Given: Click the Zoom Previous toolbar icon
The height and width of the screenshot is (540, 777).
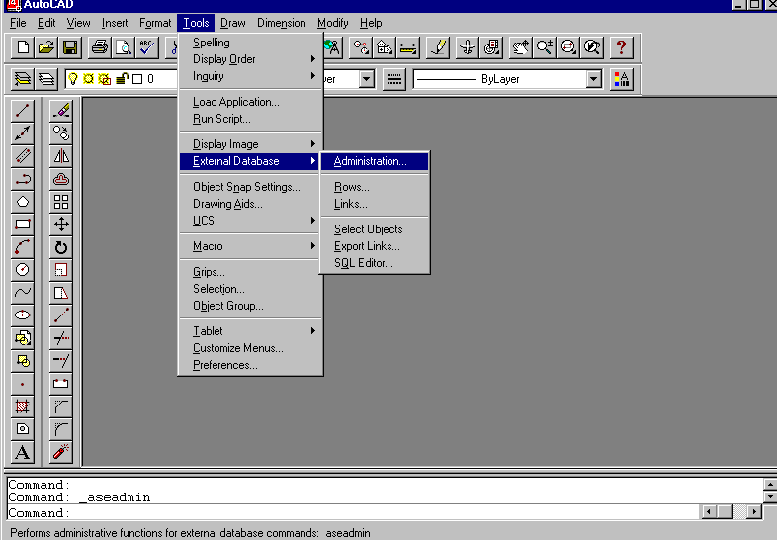Looking at the screenshot, I should pos(592,47).
